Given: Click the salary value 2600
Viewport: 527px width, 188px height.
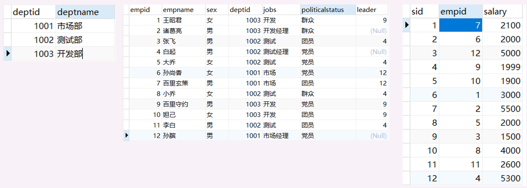Looking at the screenshot, I should 503,164.
